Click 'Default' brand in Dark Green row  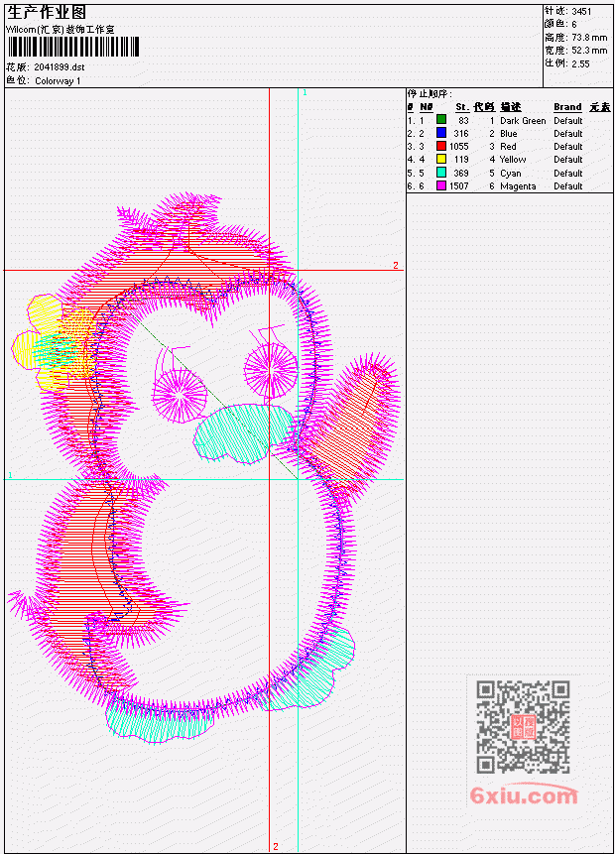point(568,121)
